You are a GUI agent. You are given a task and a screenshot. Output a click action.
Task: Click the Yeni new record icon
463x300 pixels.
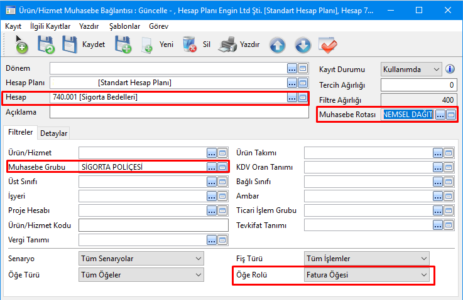(x=147, y=45)
